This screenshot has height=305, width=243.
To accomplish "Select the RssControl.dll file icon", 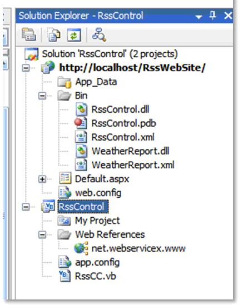I will (81, 109).
